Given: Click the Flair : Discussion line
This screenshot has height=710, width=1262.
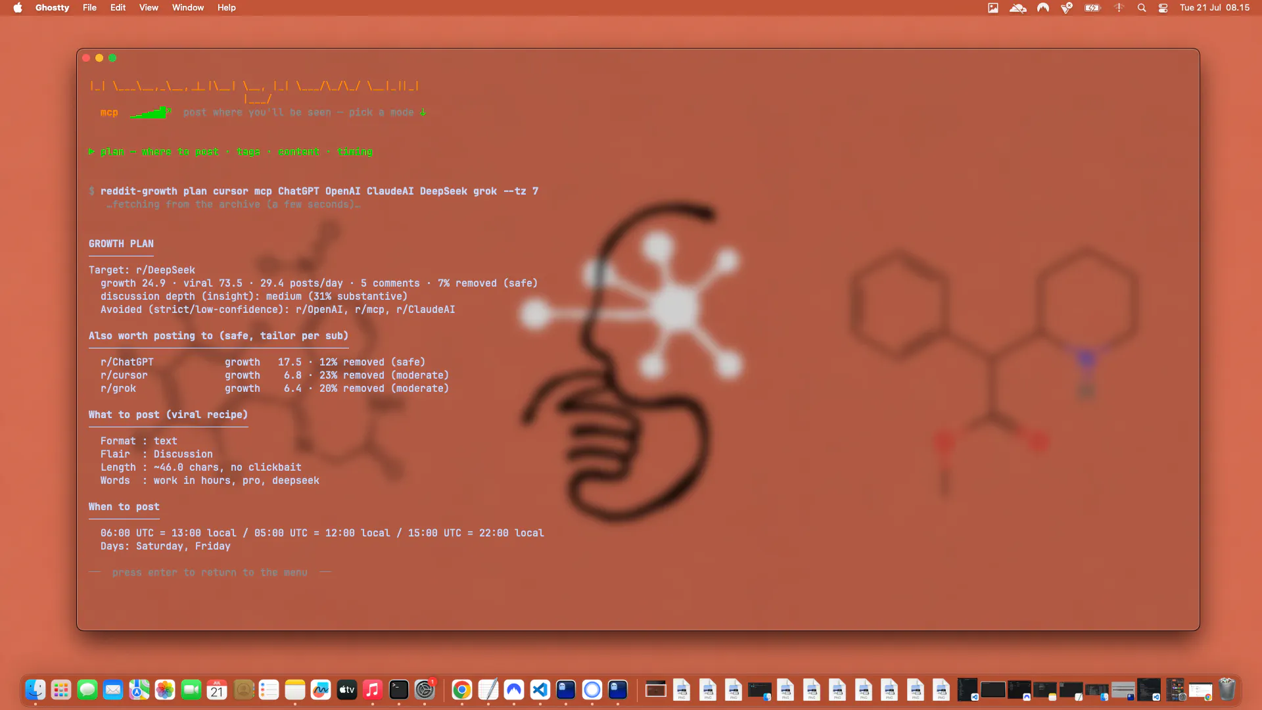Looking at the screenshot, I should pyautogui.click(x=156, y=454).
